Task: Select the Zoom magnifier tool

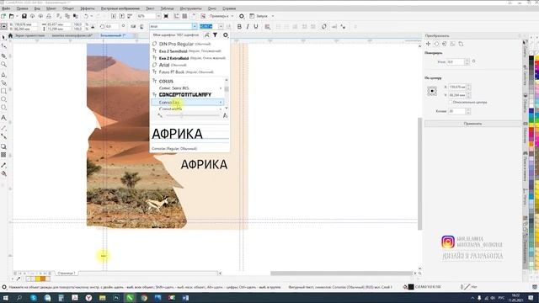Action: pyautogui.click(x=3, y=64)
